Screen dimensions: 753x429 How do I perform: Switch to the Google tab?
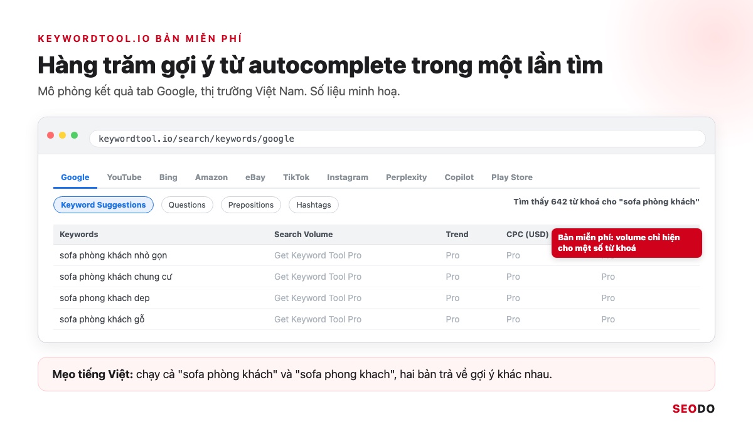point(75,177)
